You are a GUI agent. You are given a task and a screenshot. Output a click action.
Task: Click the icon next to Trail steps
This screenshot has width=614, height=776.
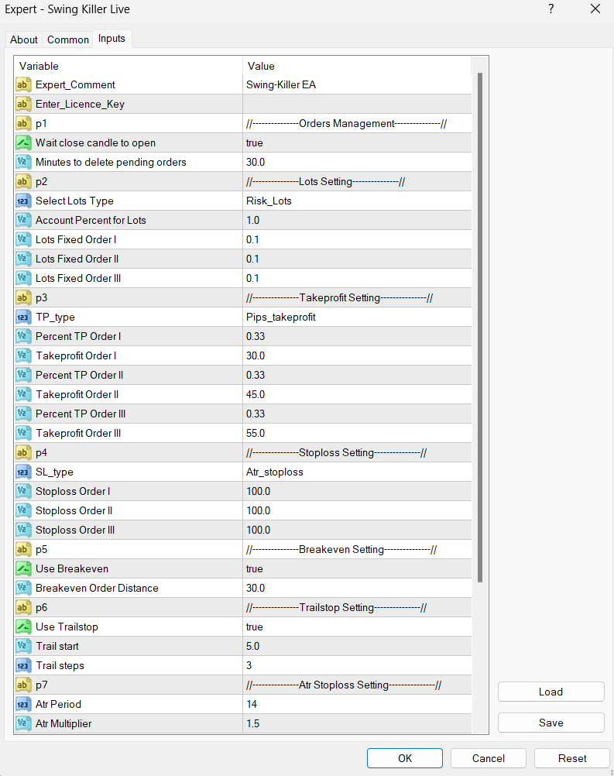[23, 666]
